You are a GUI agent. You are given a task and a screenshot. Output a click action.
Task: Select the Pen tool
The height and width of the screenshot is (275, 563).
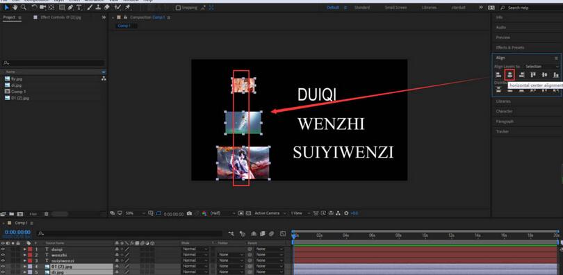pos(70,7)
